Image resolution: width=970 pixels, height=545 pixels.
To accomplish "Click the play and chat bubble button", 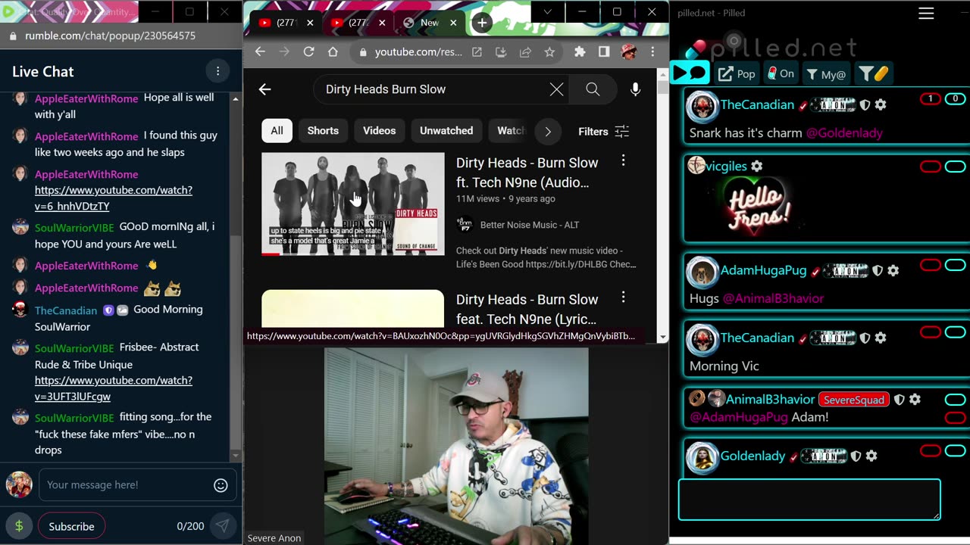I will pyautogui.click(x=690, y=73).
